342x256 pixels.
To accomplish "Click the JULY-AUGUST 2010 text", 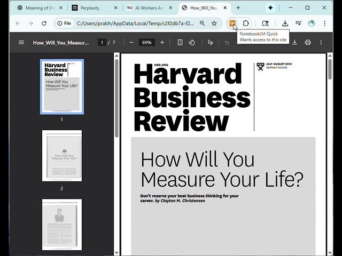I will [279, 64].
